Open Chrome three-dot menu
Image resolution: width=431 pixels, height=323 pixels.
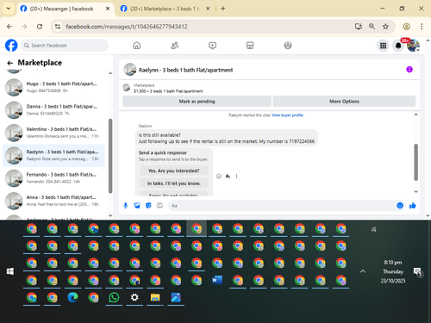pos(422,27)
